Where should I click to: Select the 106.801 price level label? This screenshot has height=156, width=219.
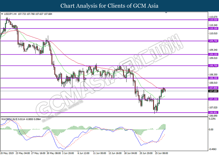click(213, 112)
